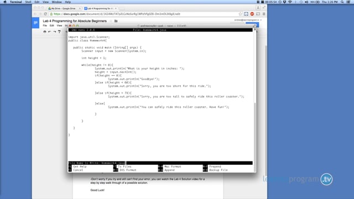Click the Dropbox menu bar icon
The image size is (354, 199).
[284, 2]
